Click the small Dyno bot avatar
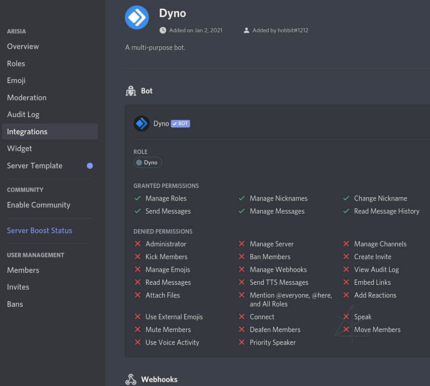This screenshot has width=430, height=386. 142,124
